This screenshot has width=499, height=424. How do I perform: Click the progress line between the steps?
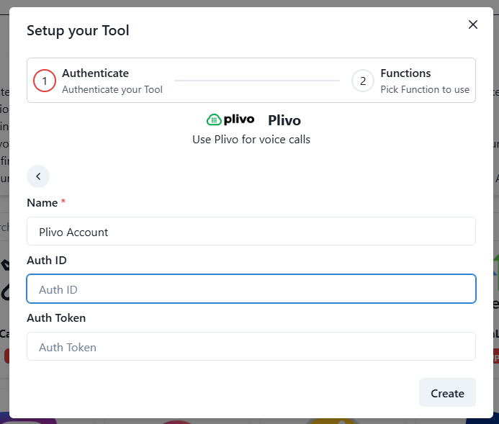(x=257, y=81)
